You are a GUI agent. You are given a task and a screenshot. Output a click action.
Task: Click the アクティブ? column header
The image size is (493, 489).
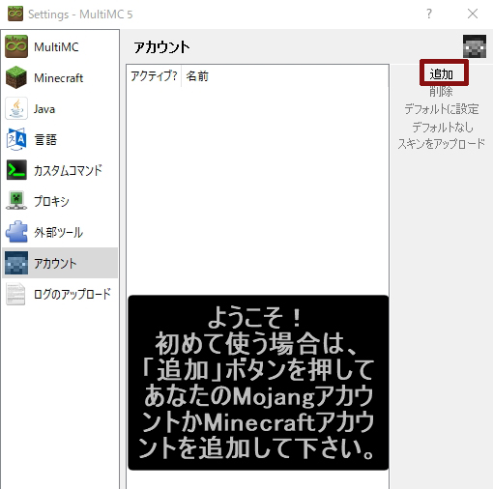coord(154,76)
